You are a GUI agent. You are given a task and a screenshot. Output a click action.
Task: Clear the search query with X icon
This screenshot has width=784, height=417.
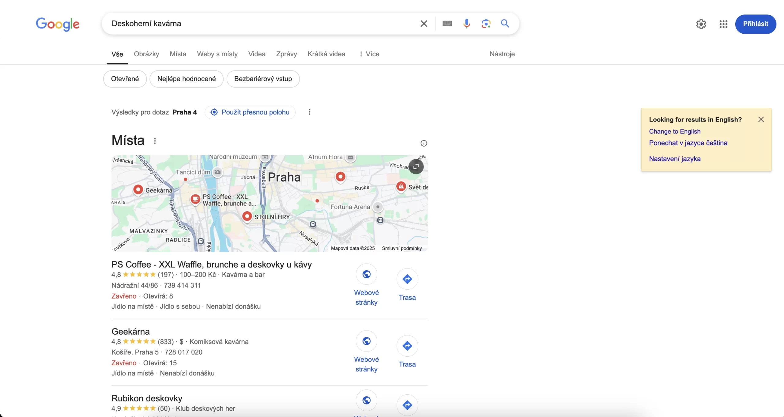pyautogui.click(x=424, y=24)
